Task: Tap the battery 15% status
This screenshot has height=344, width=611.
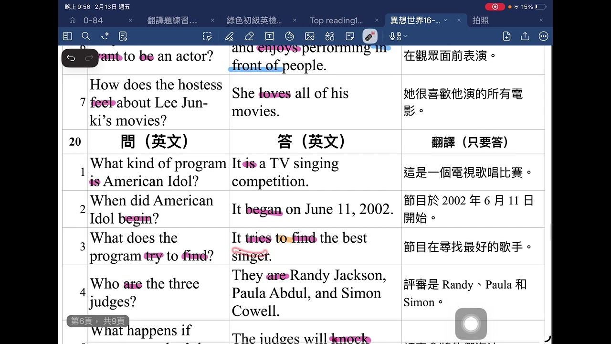Action: point(533,7)
